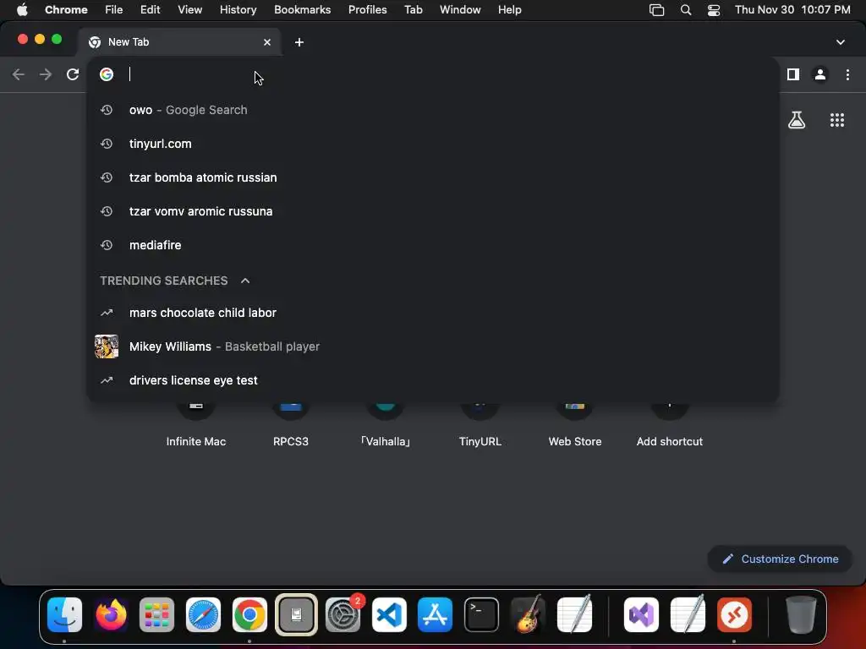
Task: Open the RPCS3 shortcut
Action: (x=291, y=426)
